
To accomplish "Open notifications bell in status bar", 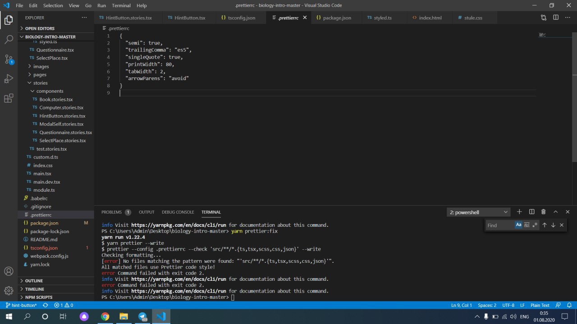I will pyautogui.click(x=569, y=305).
